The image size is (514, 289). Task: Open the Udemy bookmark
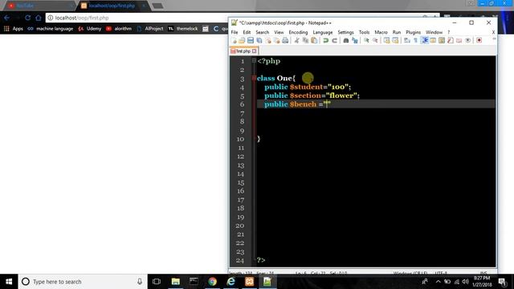tap(89, 29)
